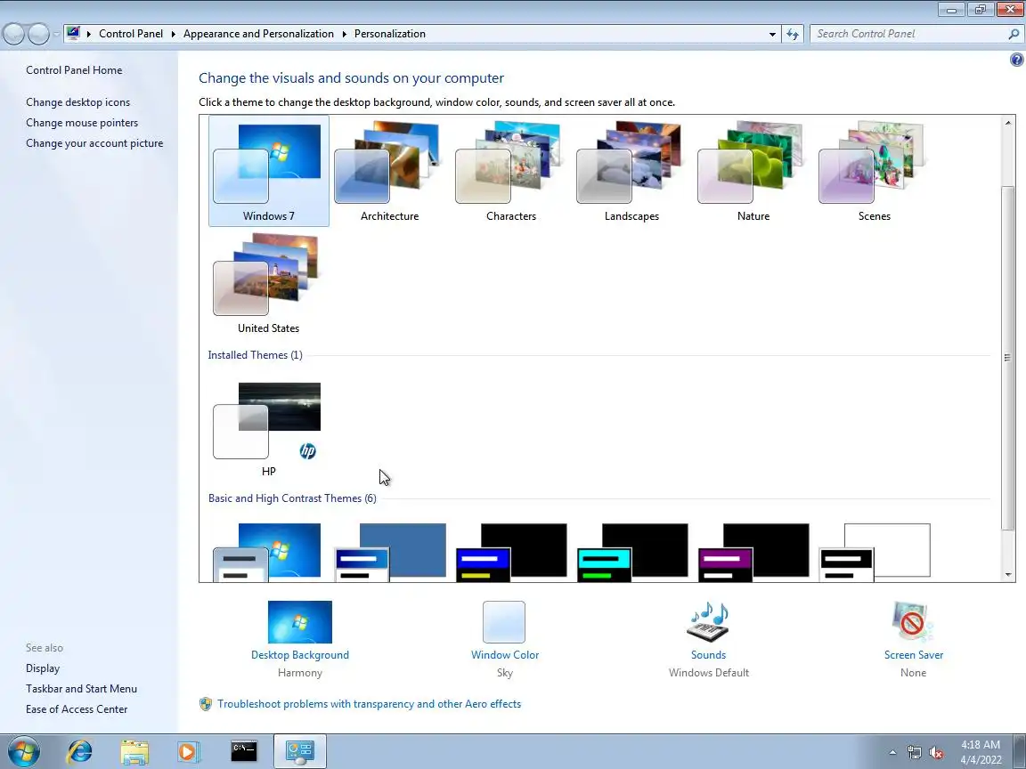Open Windows Media Player from taskbar
The height and width of the screenshot is (769, 1026).
[x=189, y=751]
